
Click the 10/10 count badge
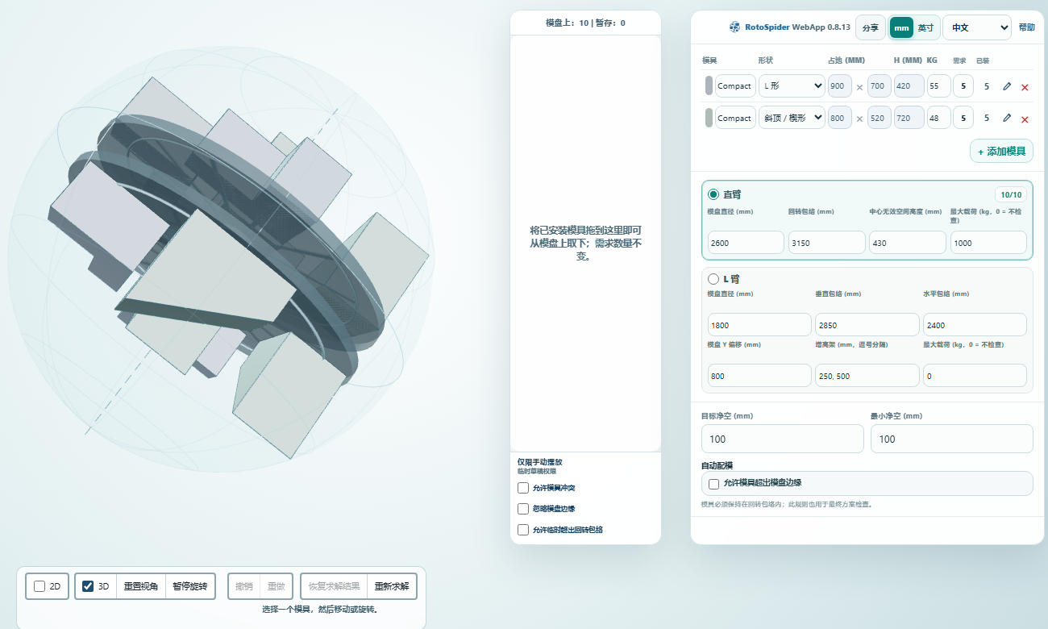pos(1011,194)
